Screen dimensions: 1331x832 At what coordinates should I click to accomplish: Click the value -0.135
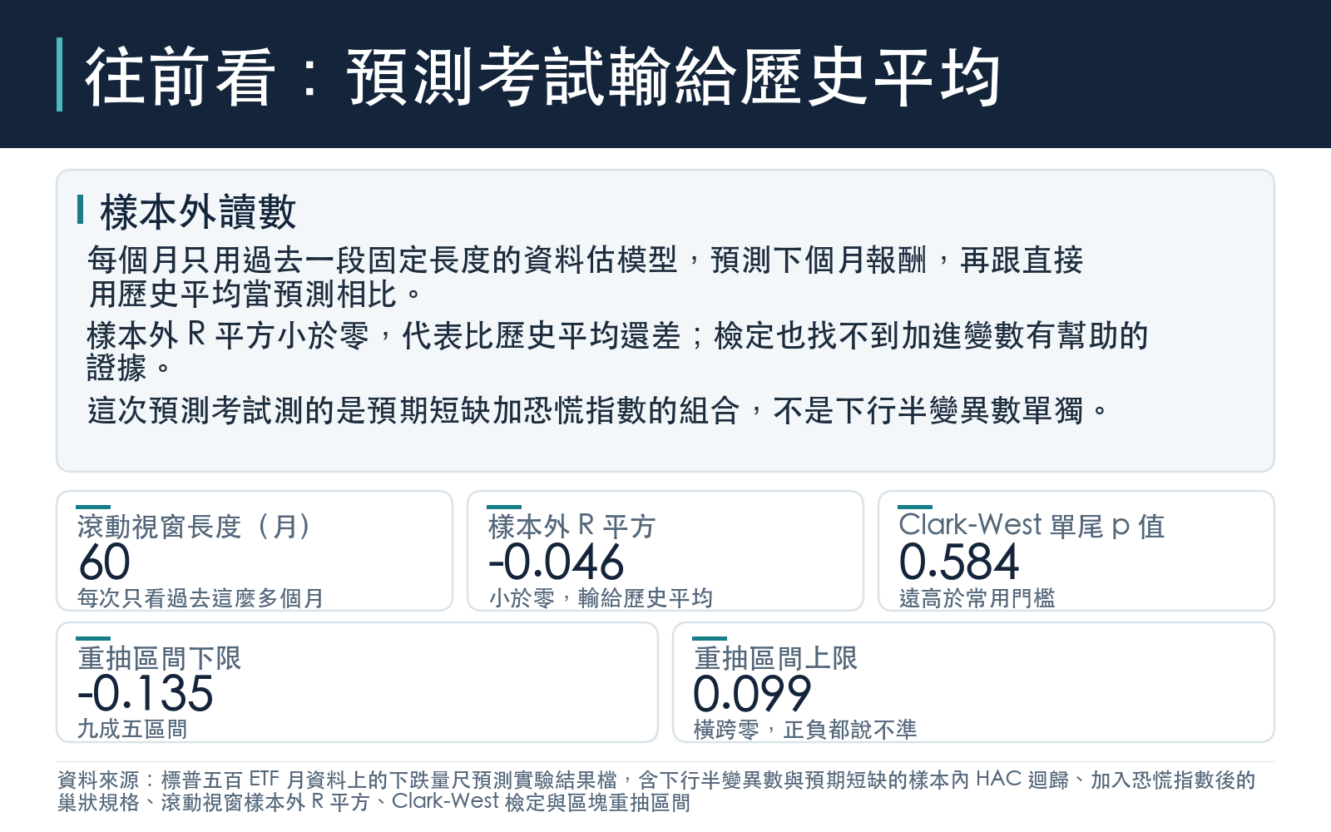click(x=146, y=694)
